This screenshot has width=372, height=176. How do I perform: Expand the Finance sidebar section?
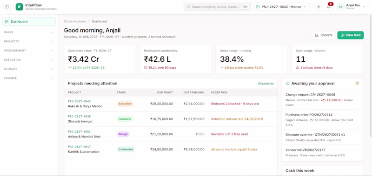pos(29,78)
